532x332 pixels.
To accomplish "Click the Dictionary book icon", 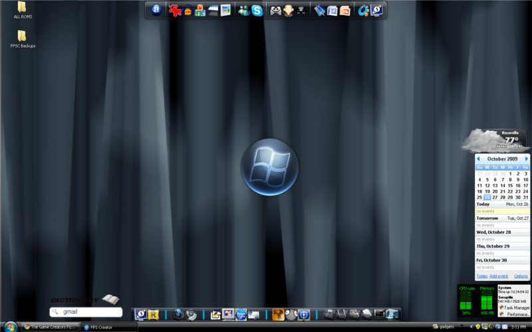I will [110, 299].
